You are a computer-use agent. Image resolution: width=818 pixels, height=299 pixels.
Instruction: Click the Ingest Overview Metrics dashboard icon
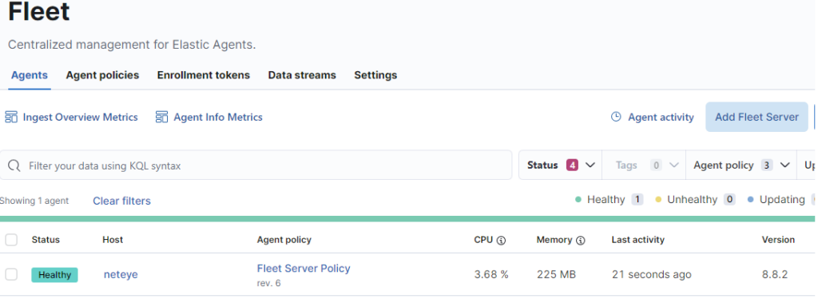pos(11,117)
